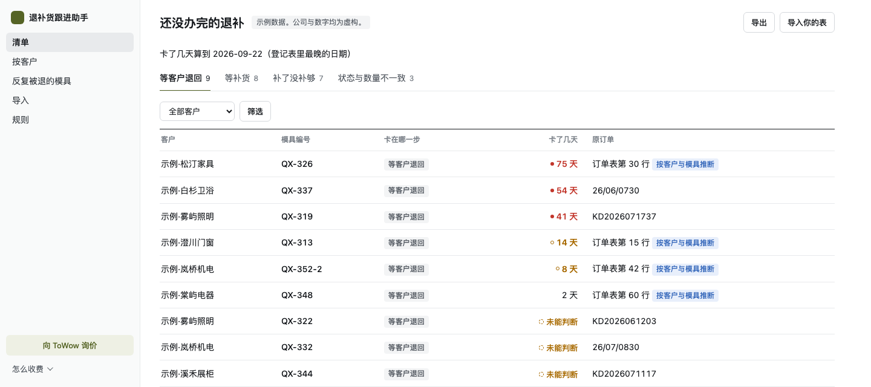
Task: Click the 客户 column header
Action: click(168, 140)
